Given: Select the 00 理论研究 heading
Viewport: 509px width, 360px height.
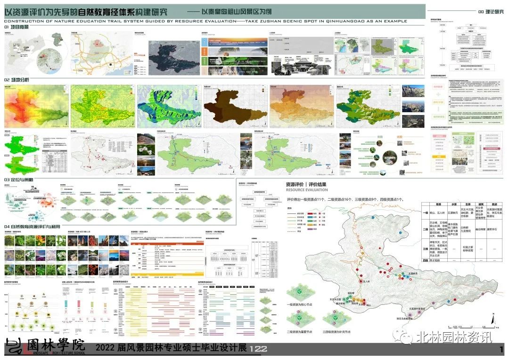Looking at the screenshot, I should tap(491, 12).
